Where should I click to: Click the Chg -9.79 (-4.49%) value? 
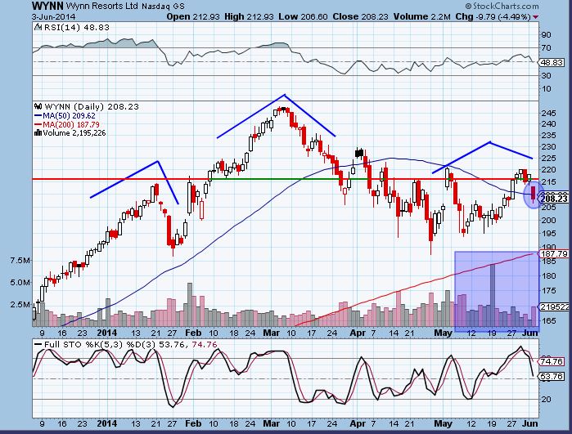[493, 17]
